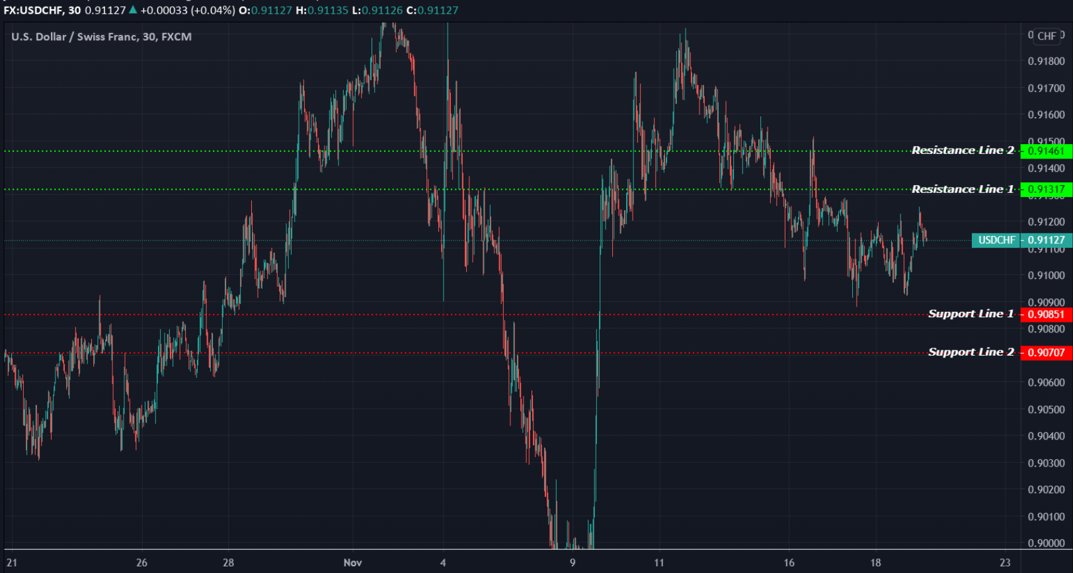Click the red 0.90707 price tag
Screen dimensions: 1073x573
point(1046,353)
